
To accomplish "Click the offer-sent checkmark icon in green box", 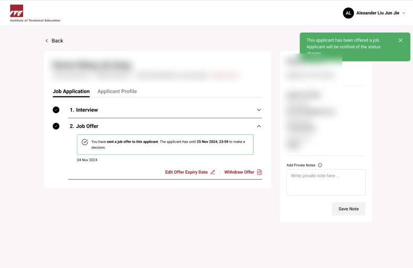I will pos(85,142).
